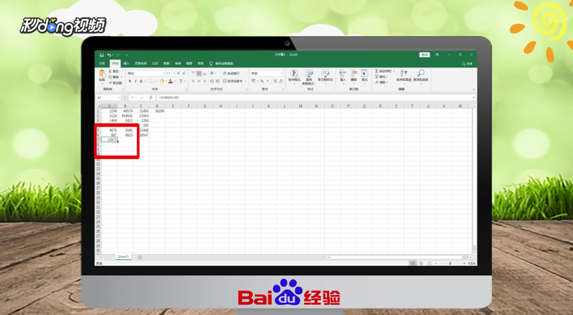Open the number format dropdown
Viewport: 573px width, 315px height.
pos(282,74)
